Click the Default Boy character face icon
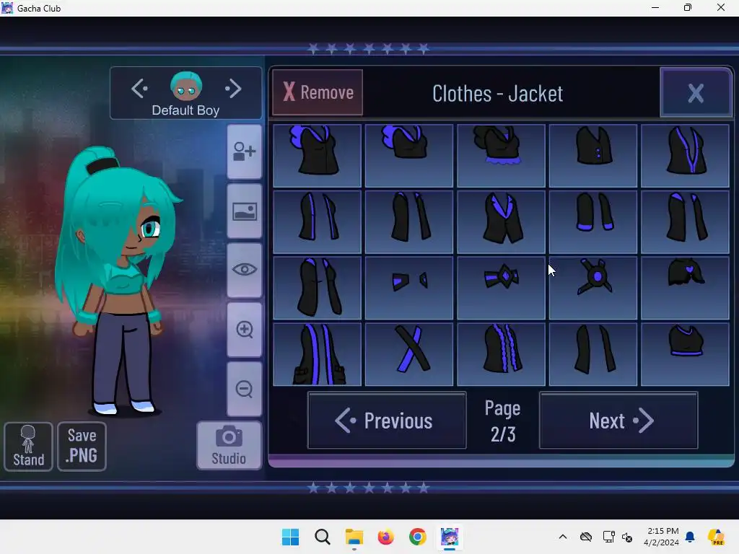739x554 pixels. pyautogui.click(x=186, y=87)
